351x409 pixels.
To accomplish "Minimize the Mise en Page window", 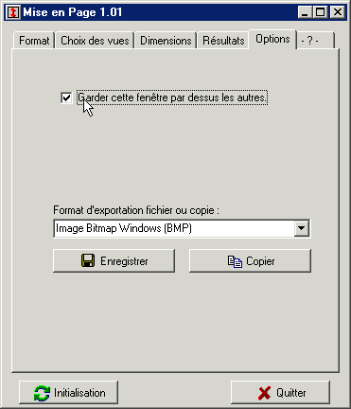I will coord(305,12).
